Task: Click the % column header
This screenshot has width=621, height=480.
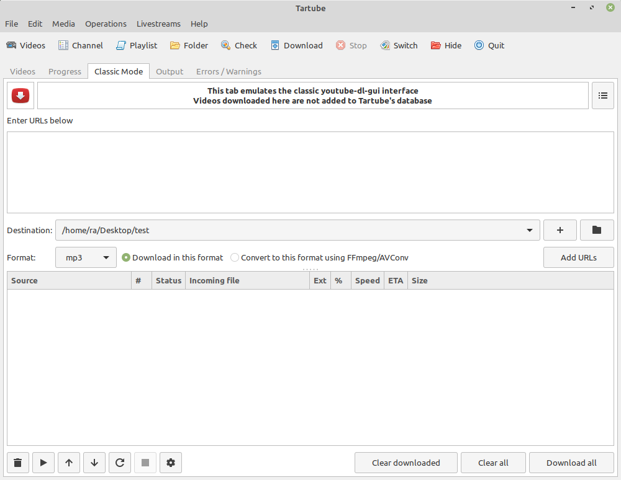Action: pos(341,280)
